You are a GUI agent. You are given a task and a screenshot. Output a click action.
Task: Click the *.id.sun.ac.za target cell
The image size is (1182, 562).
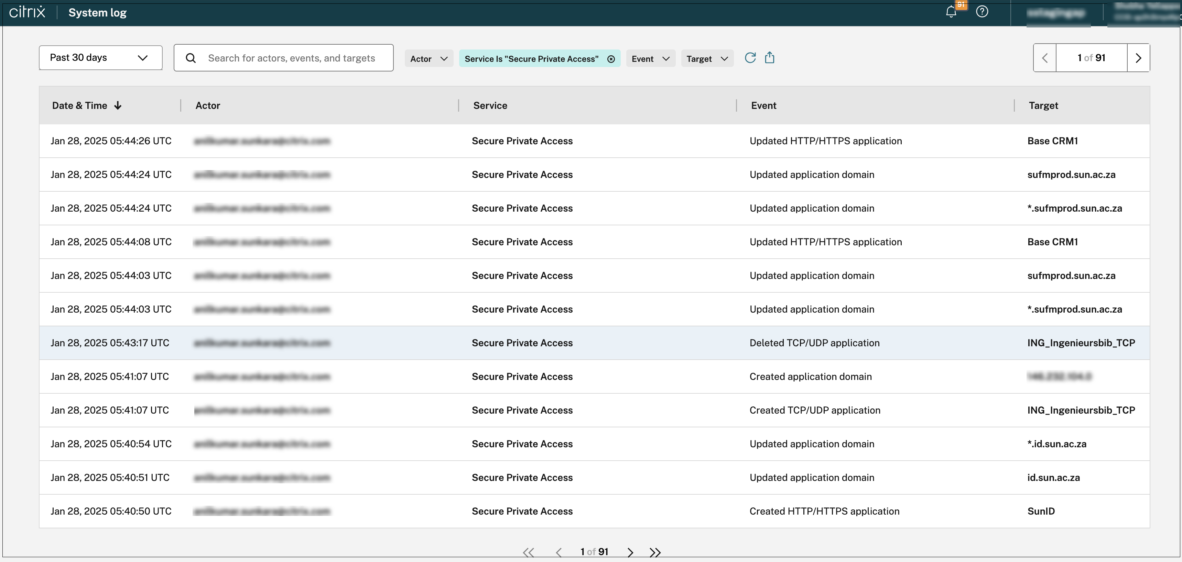(x=1057, y=444)
